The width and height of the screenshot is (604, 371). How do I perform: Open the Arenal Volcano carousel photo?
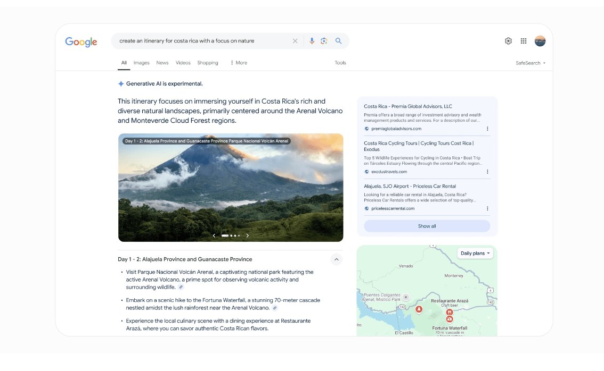click(230, 188)
